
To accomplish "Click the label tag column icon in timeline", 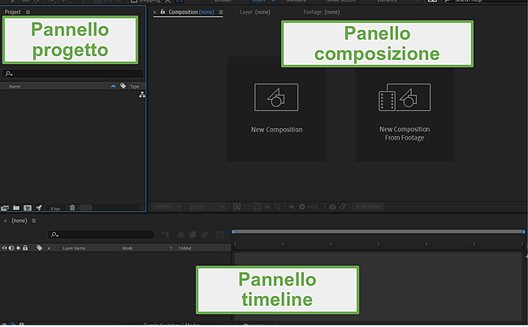I will coord(40,248).
